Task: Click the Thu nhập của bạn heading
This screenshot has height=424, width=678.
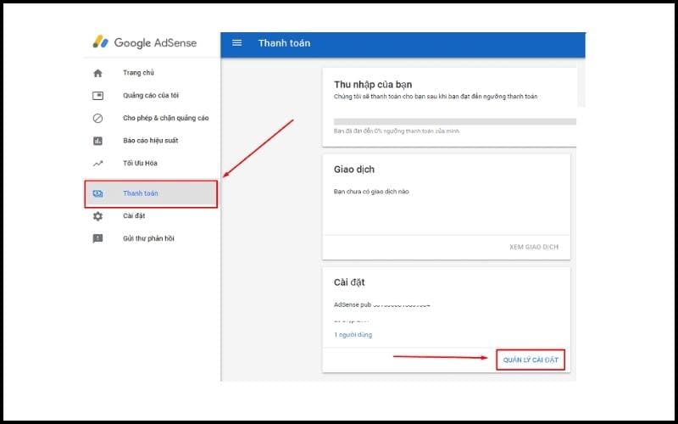Action: (373, 84)
